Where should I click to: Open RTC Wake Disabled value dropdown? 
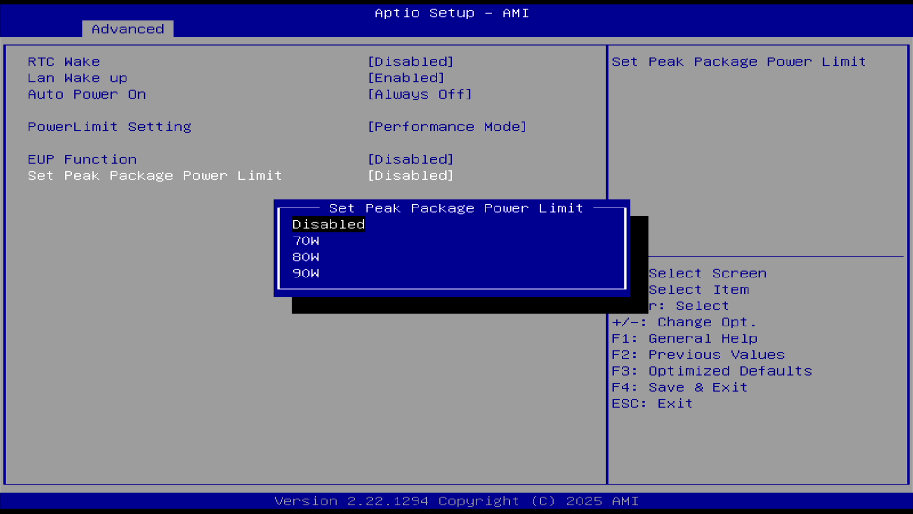[411, 62]
